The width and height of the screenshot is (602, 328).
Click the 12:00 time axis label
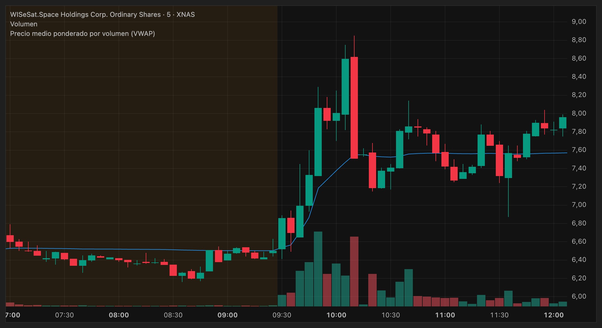[554, 315]
